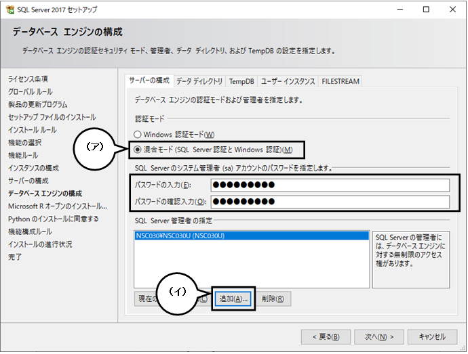The image size is (468, 354).
Task: Click 機能の選択 step
Action: [25, 143]
